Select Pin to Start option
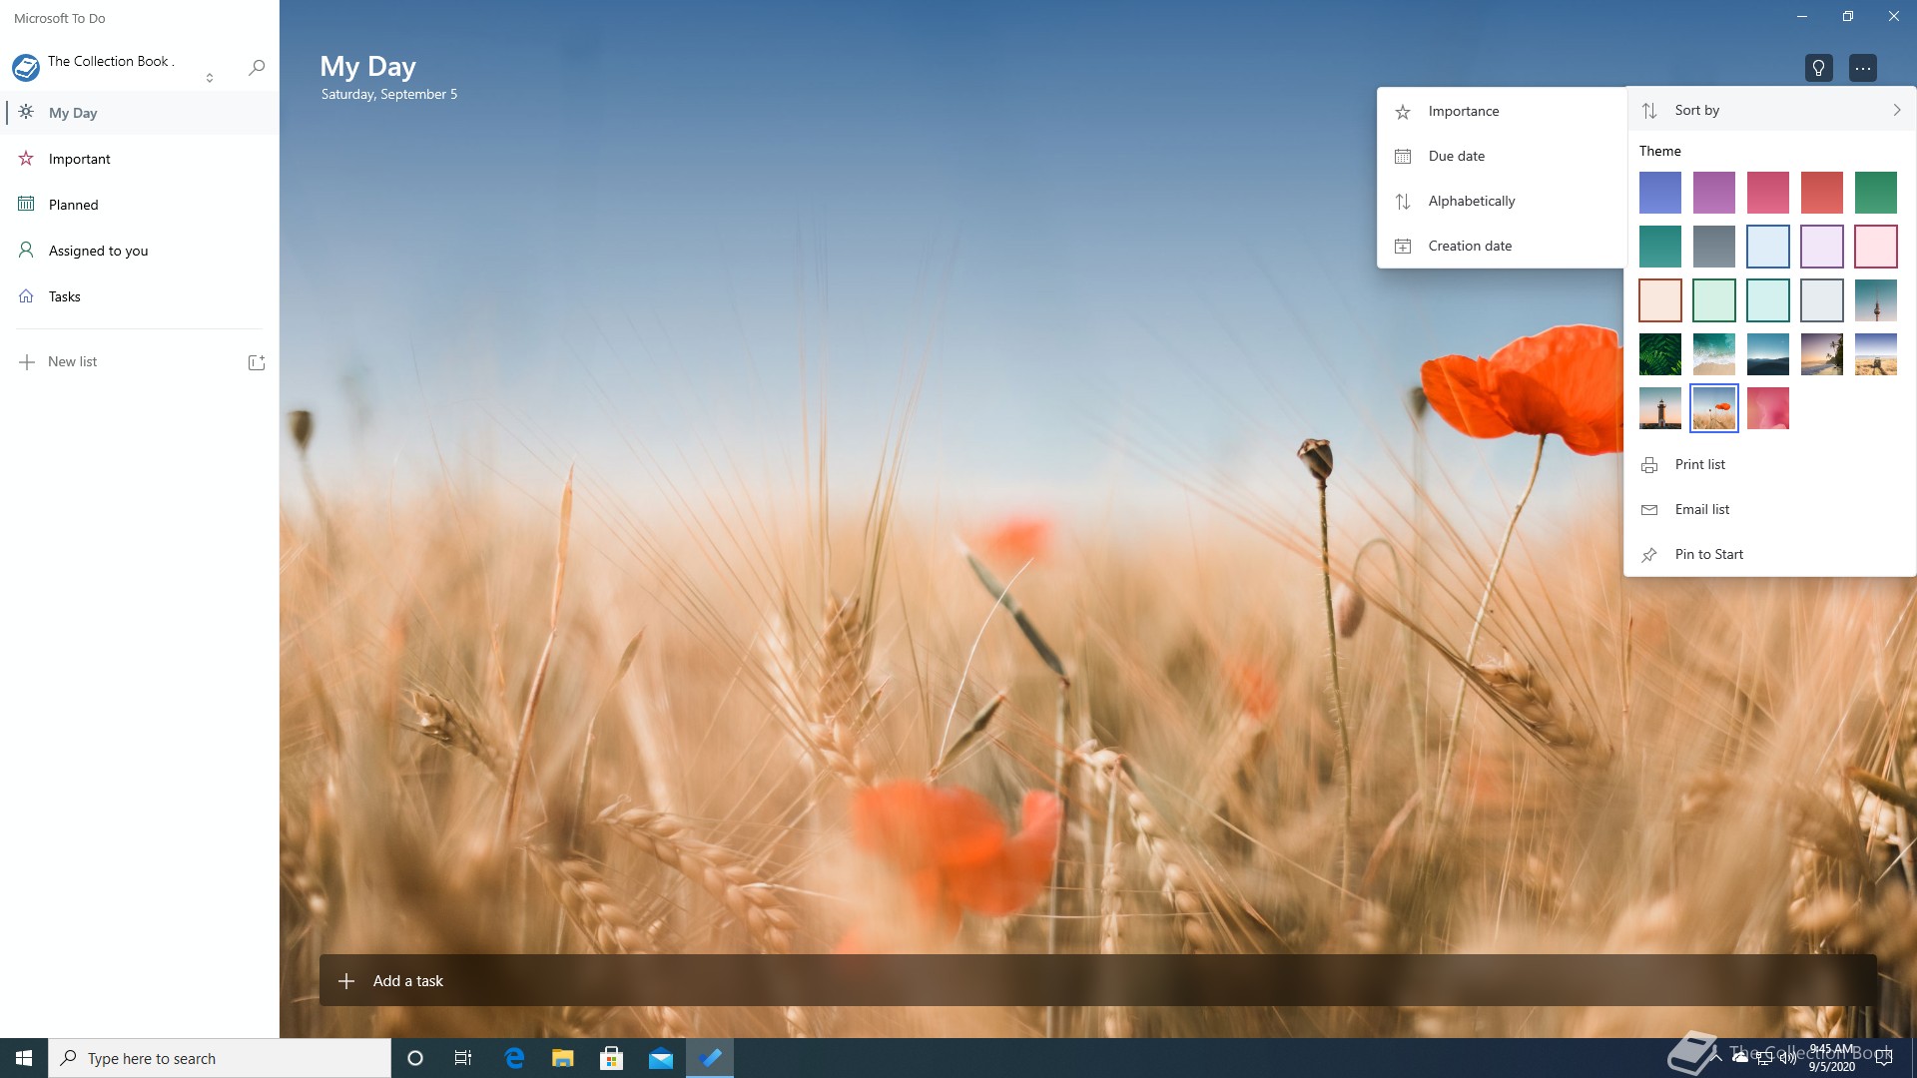Image resolution: width=1917 pixels, height=1078 pixels. (1769, 554)
